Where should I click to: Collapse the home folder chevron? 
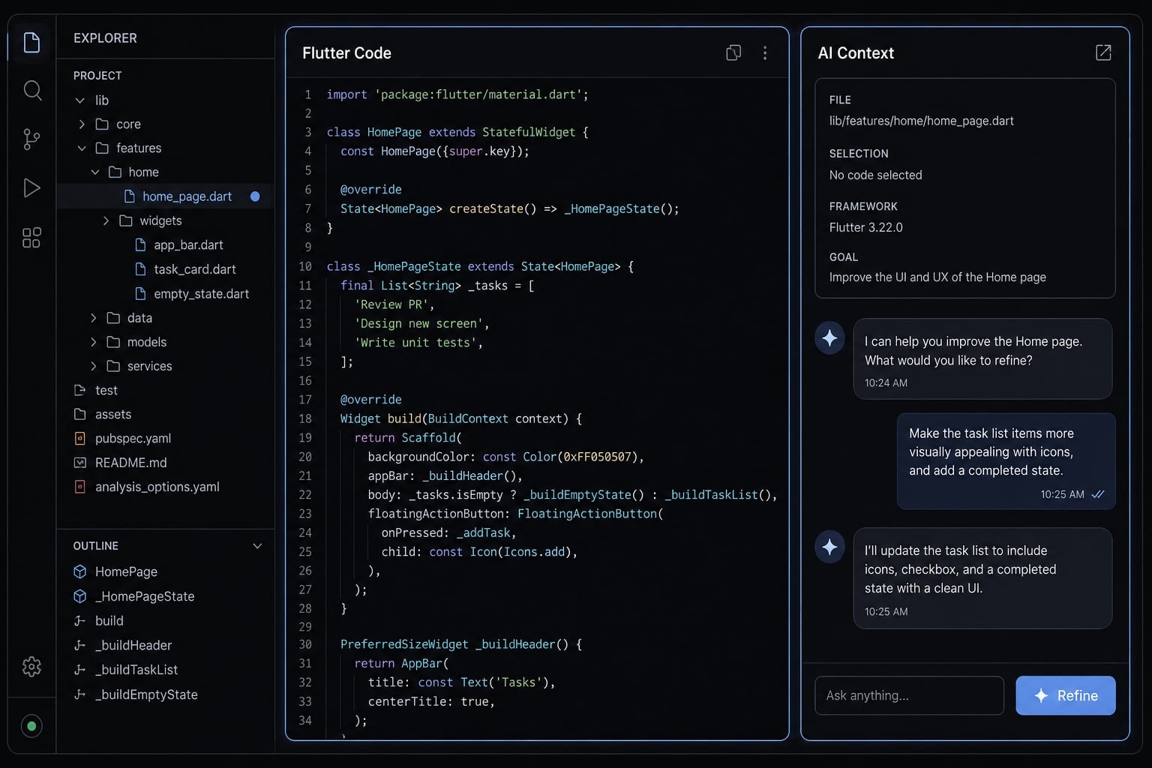[95, 172]
